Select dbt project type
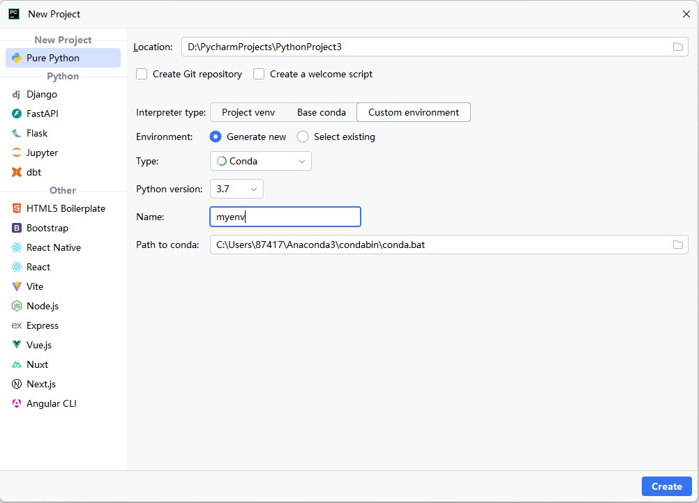This screenshot has height=503, width=699. point(63,172)
